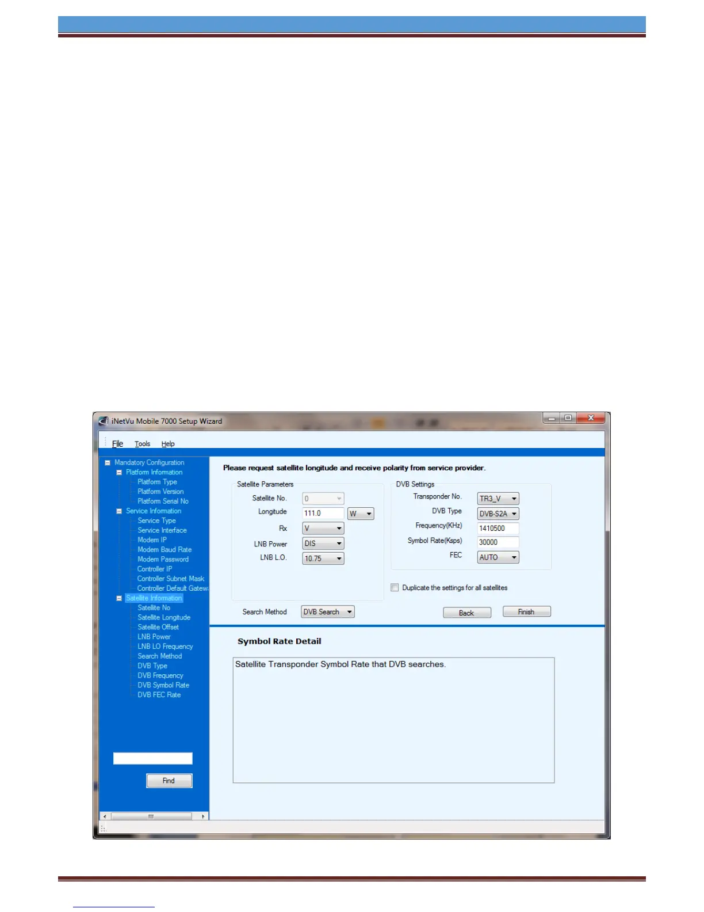Select Platform Version in the tree
Screen dimensions: 704x912
point(160,492)
